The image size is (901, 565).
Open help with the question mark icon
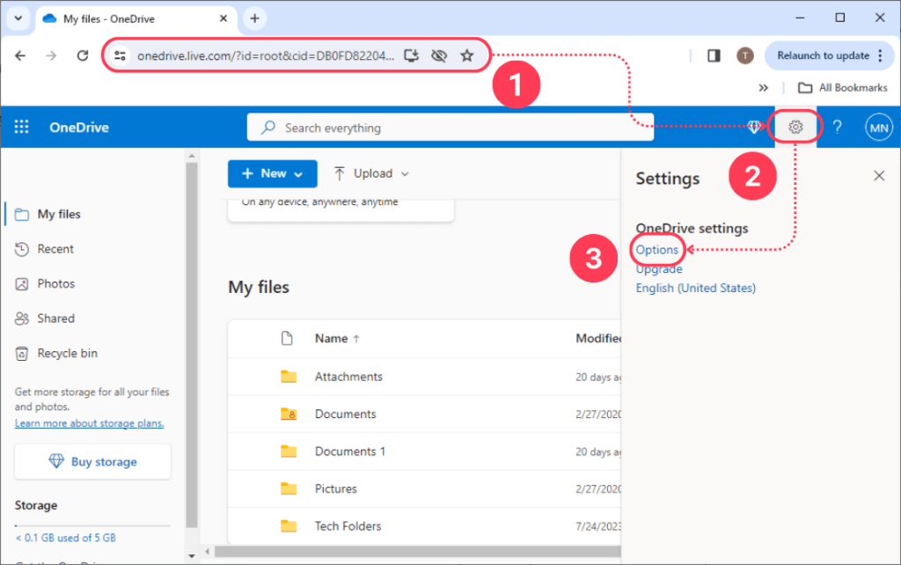(837, 126)
